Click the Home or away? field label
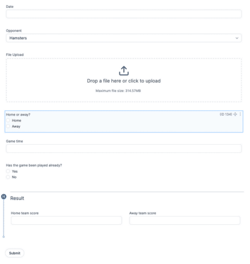250x264 pixels. tap(18, 115)
